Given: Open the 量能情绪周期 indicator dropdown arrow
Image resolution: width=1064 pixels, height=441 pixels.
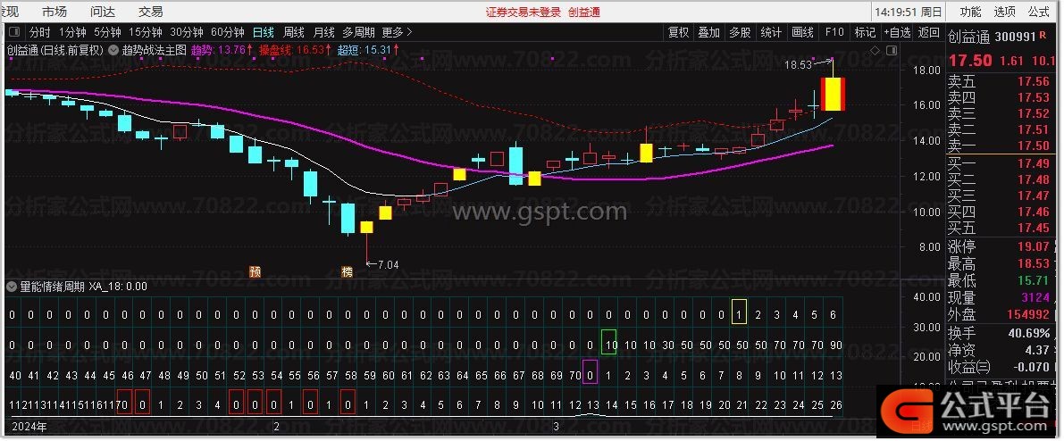Looking at the screenshot, I should 10,287.
